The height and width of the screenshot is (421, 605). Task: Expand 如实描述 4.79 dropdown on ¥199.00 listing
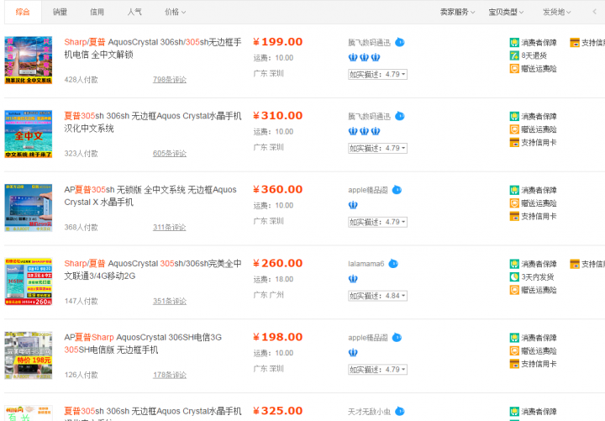pyautogui.click(x=377, y=74)
